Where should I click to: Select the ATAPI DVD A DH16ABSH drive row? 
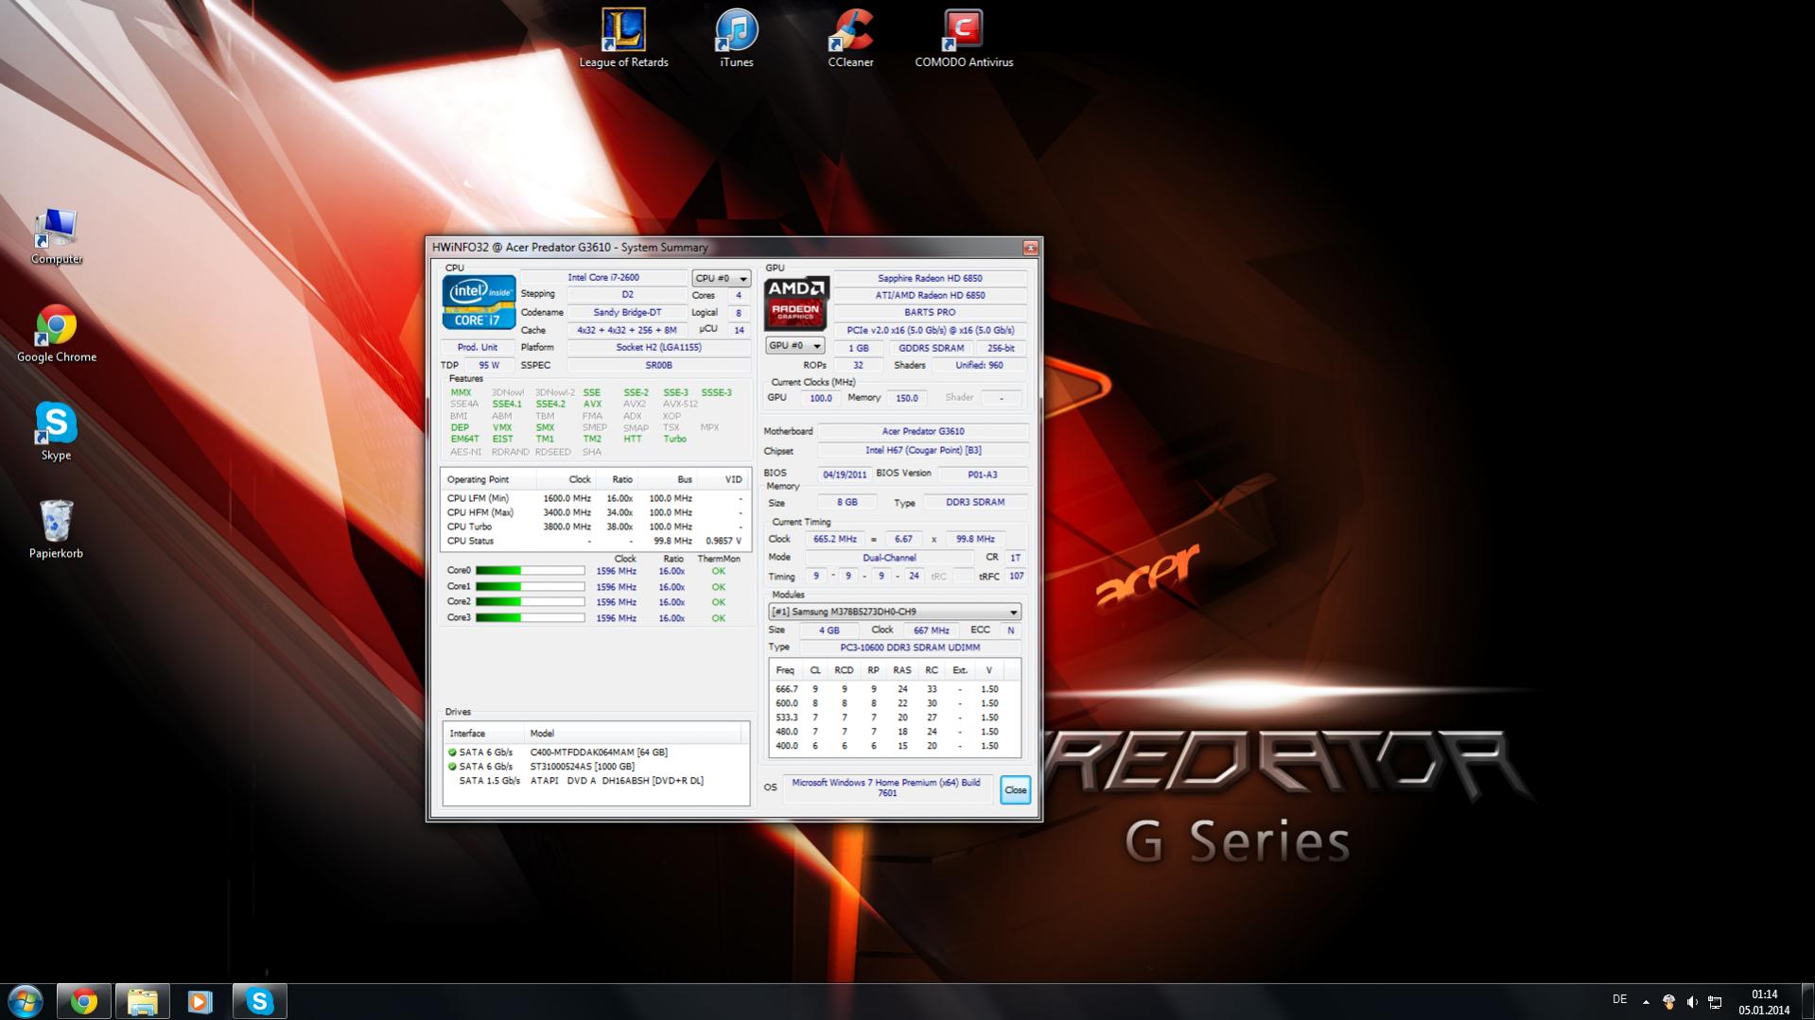tap(596, 781)
